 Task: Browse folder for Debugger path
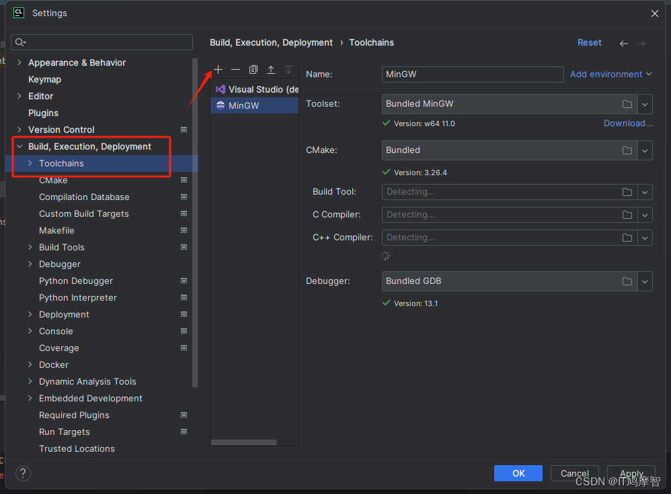coord(627,281)
